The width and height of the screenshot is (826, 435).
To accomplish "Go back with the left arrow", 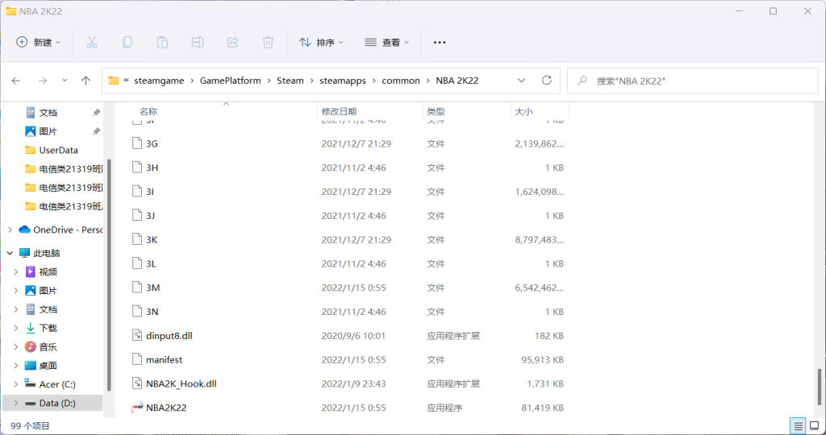I will coord(16,81).
